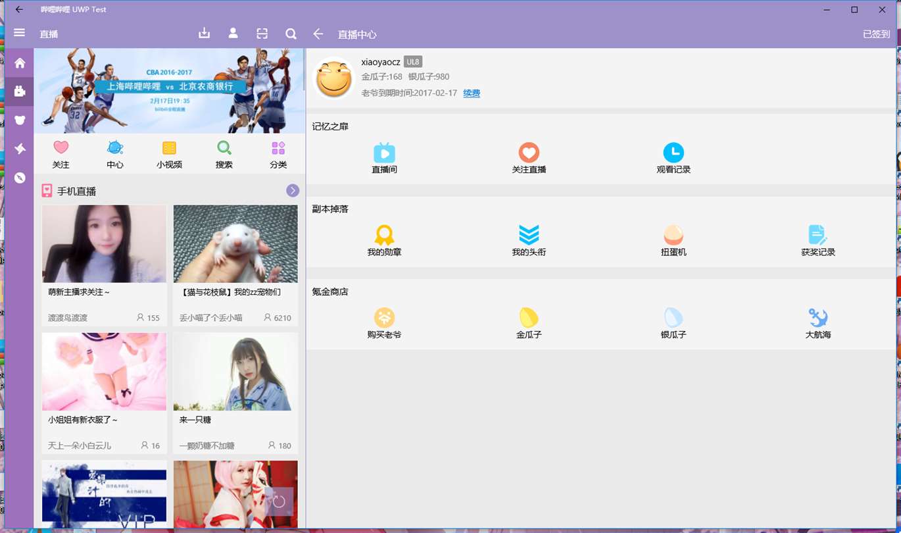901x533 pixels.
Task: Open 我的头衔 titles
Action: pos(529,241)
